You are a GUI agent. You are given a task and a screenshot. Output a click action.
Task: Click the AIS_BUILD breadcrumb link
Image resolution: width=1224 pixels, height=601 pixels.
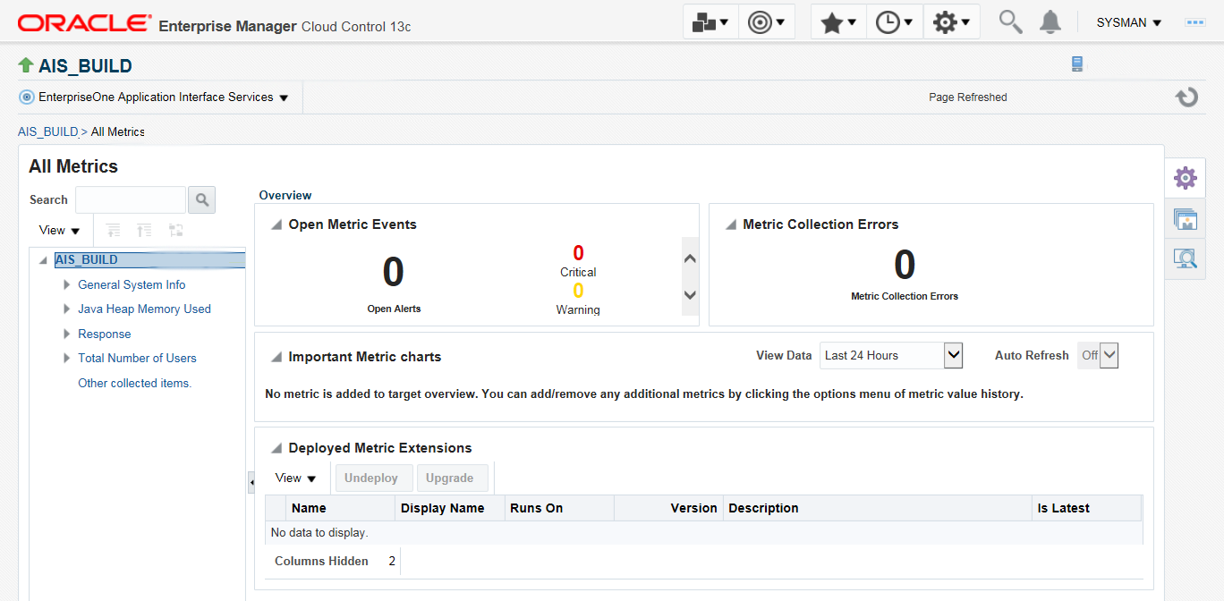[x=48, y=131]
